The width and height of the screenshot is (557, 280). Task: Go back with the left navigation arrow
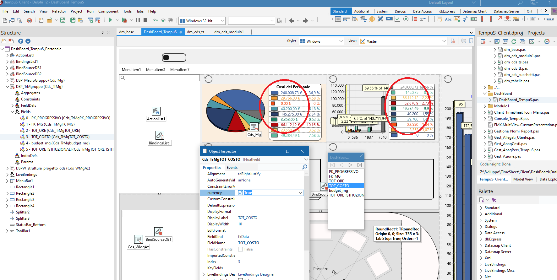(292, 21)
